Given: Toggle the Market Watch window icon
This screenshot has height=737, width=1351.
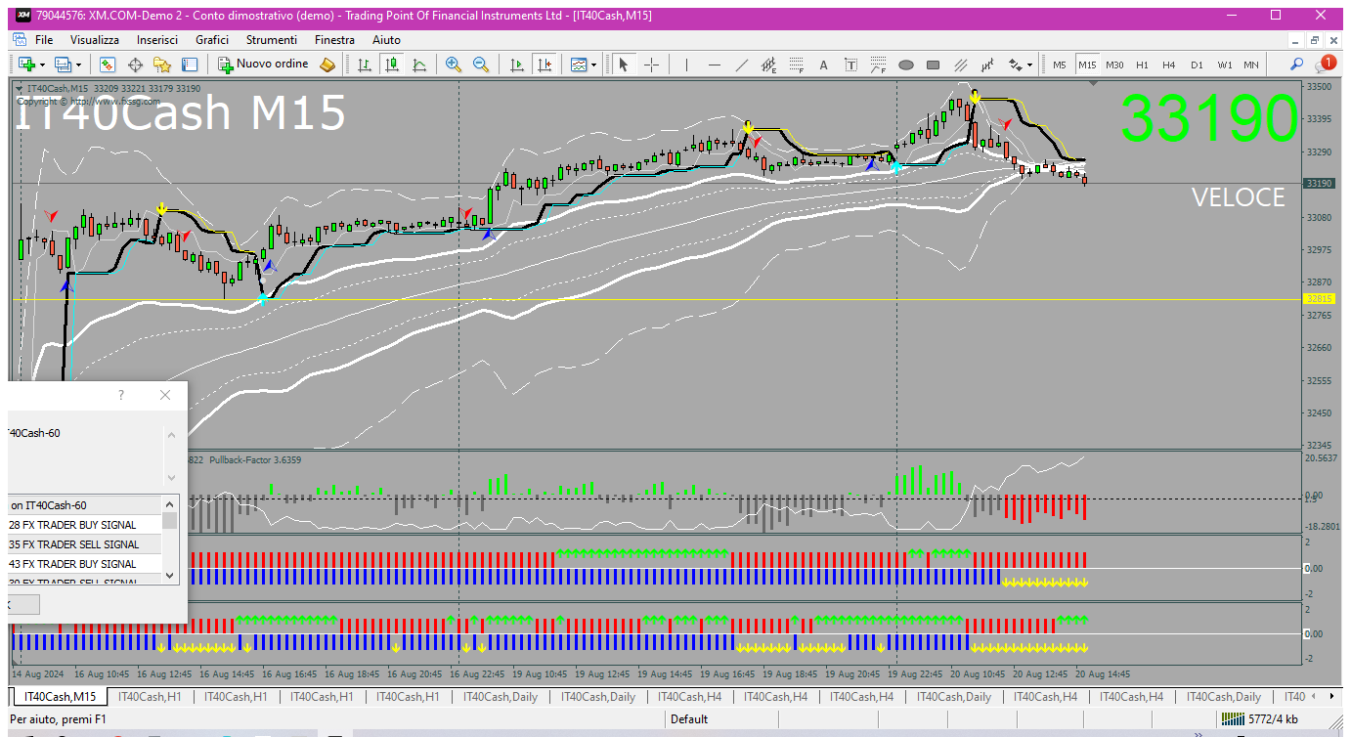Looking at the screenshot, I should [108, 65].
